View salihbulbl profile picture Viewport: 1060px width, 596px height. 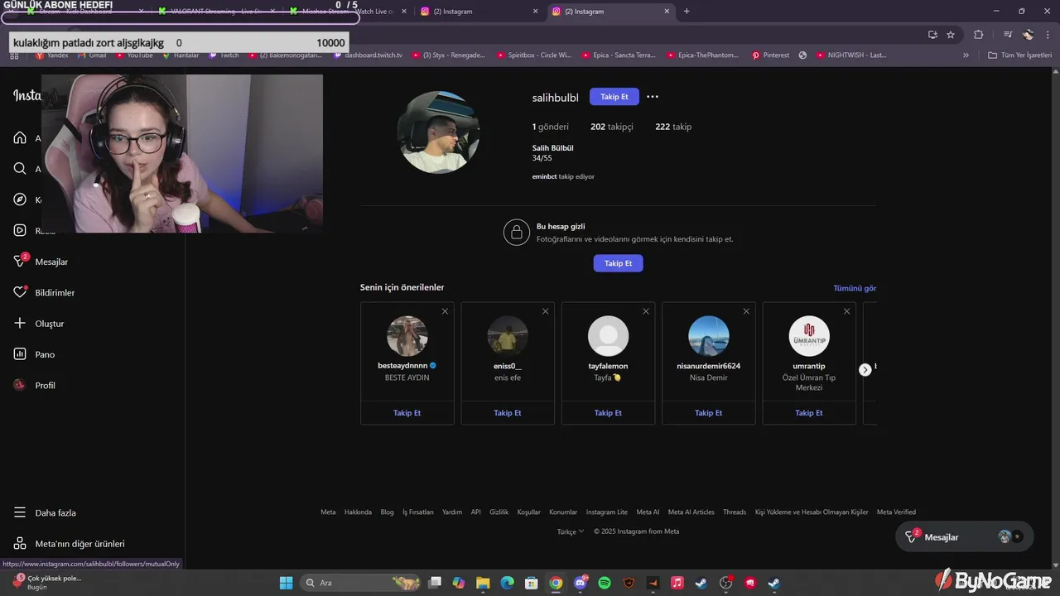coord(438,132)
